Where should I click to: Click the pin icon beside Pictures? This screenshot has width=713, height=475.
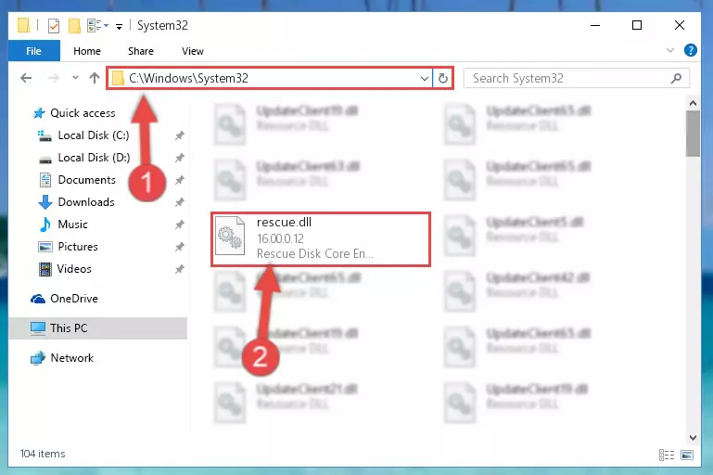180,247
